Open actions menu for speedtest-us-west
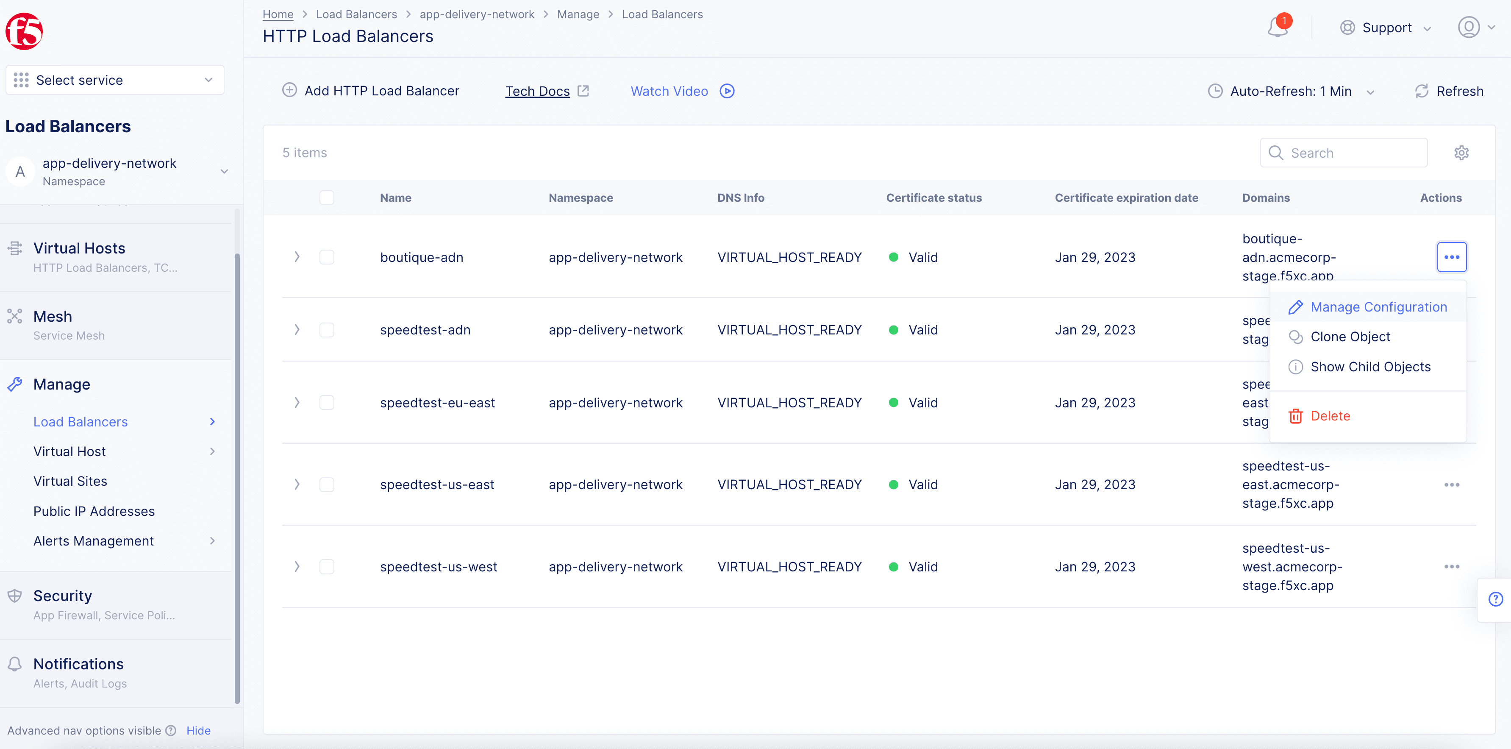The image size is (1511, 749). point(1452,566)
